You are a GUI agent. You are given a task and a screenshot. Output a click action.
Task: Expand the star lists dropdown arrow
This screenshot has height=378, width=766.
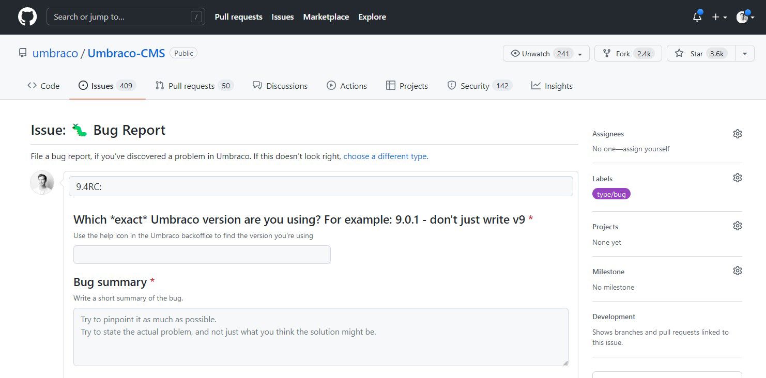coord(744,54)
